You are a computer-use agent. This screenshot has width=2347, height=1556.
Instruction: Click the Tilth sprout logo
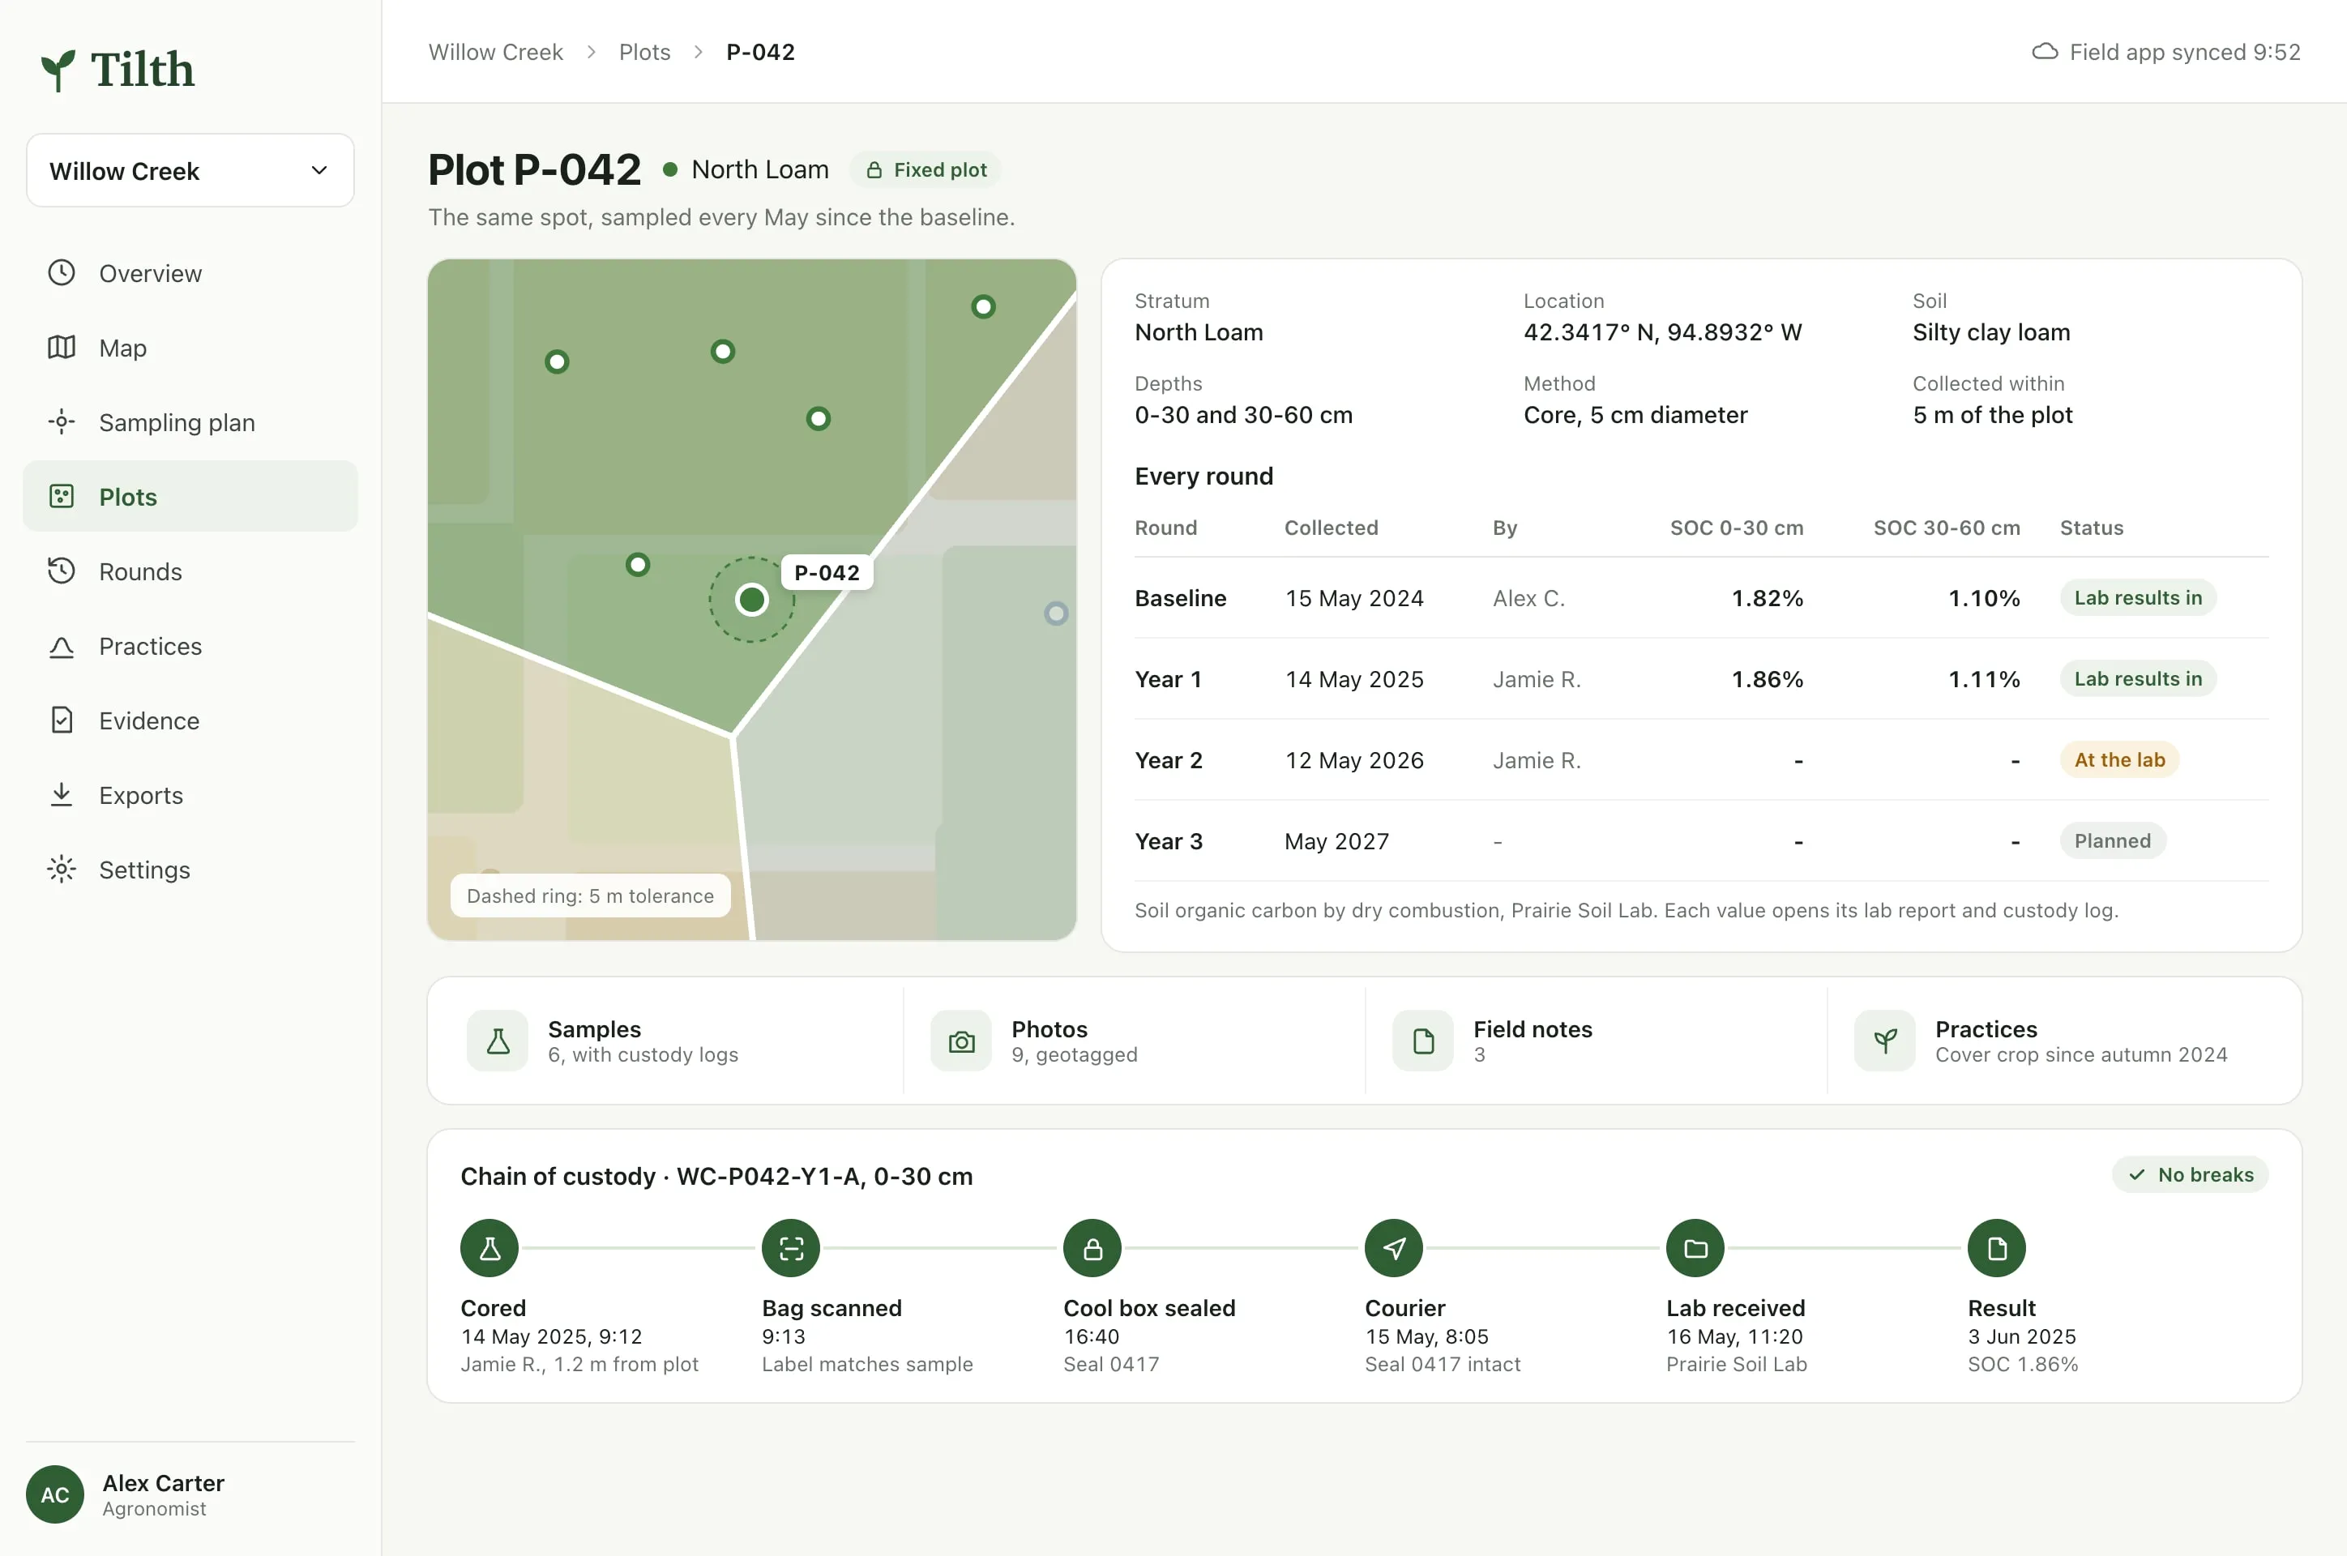58,71
